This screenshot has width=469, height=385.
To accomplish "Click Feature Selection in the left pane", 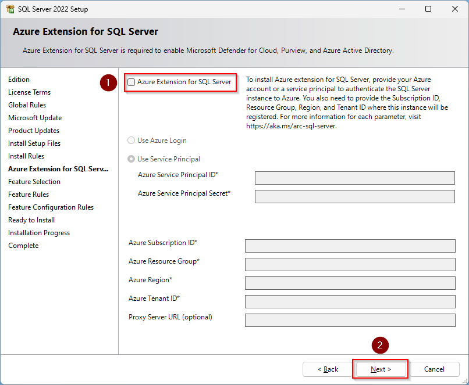I will pyautogui.click(x=34, y=182).
